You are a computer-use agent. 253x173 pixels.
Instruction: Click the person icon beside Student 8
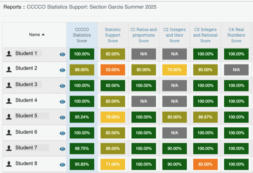(x=9, y=164)
